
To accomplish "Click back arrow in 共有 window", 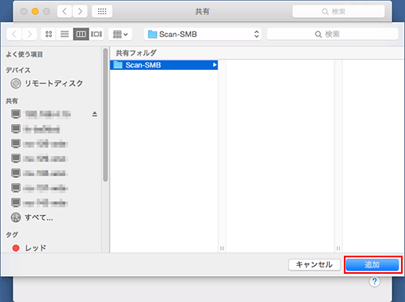I will 64,11.
